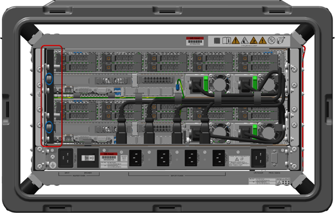Click the caution label left of the UPS socket
The image size is (335, 213).
pos(239,161)
